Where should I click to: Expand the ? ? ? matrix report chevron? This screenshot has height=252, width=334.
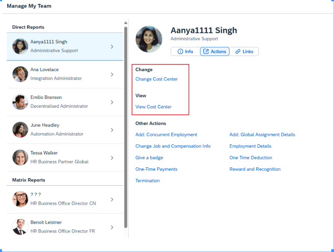point(112,200)
